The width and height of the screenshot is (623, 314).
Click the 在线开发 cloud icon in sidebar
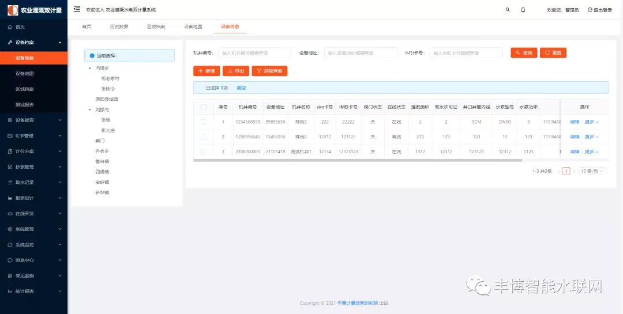click(x=10, y=213)
